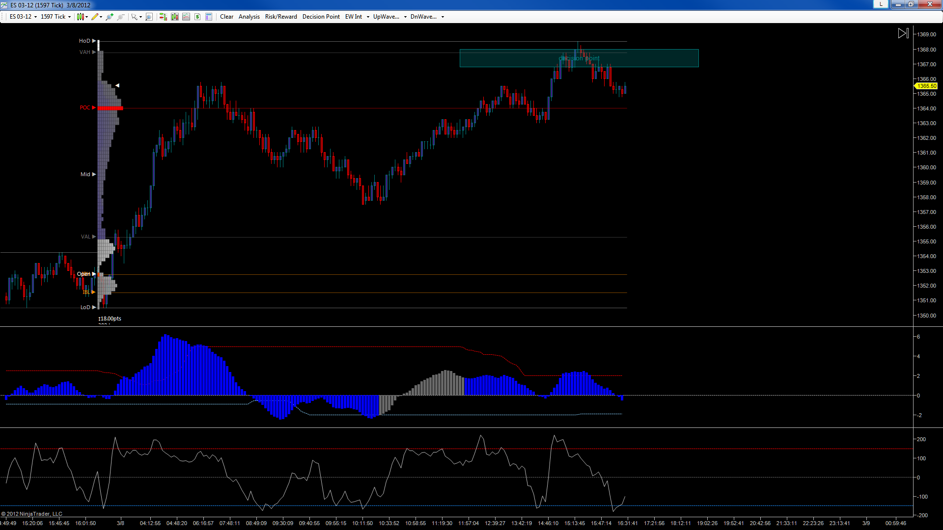This screenshot has height=530, width=943.
Task: Click the zoom frame magnifier icon
Action: [x=149, y=17]
